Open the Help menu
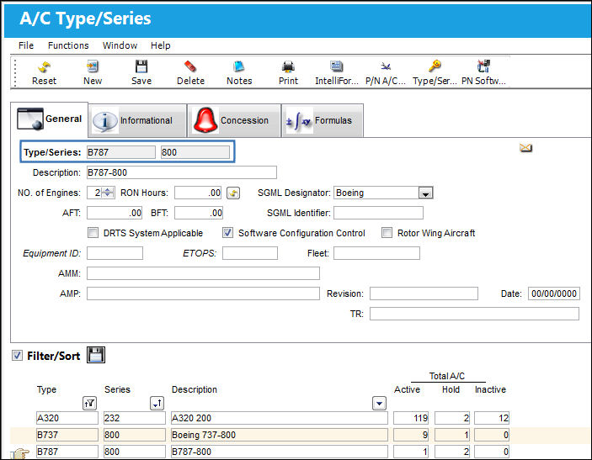592x460 pixels. coord(161,45)
